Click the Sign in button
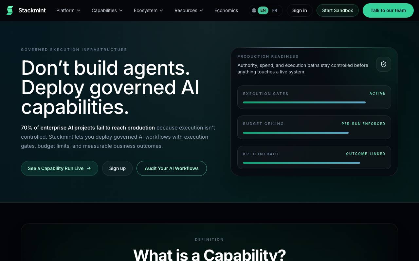419x261 pixels. point(300,10)
